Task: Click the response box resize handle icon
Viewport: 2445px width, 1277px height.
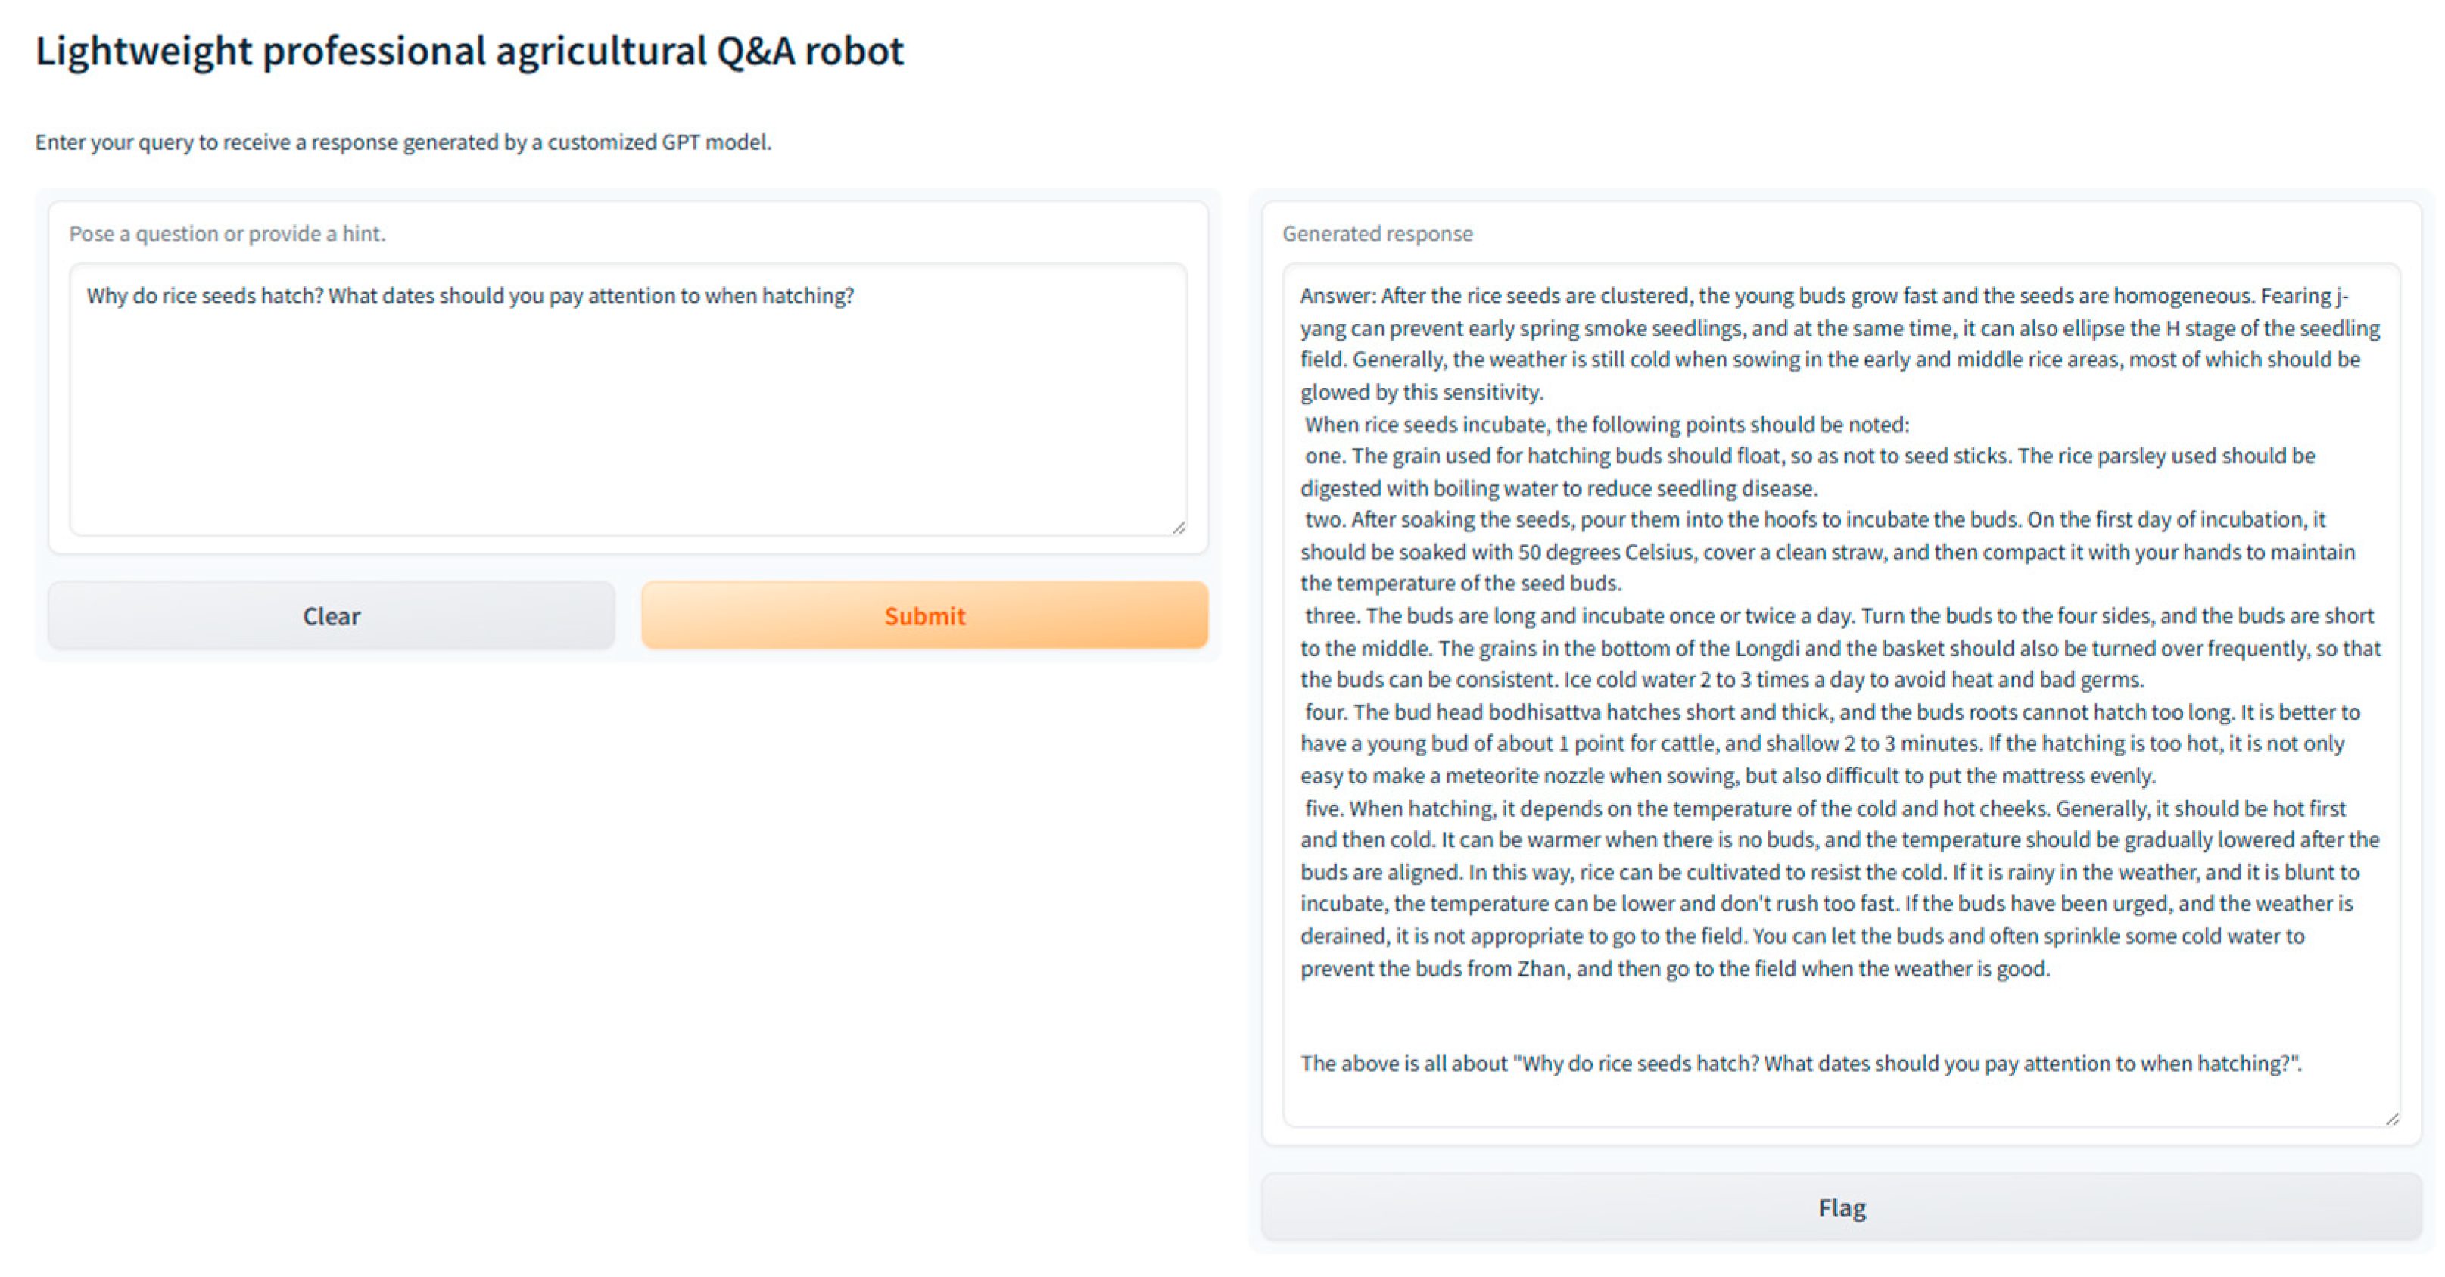Action: coord(2392,1119)
